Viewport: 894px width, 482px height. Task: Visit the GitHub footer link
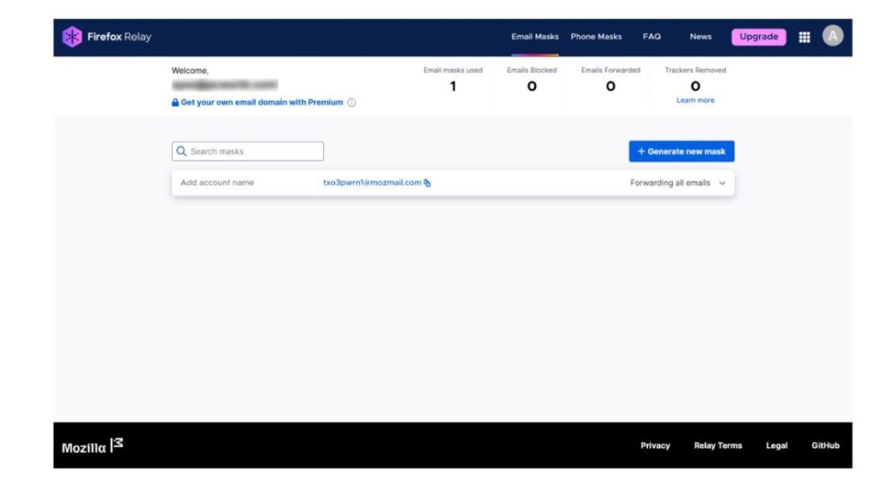825,445
